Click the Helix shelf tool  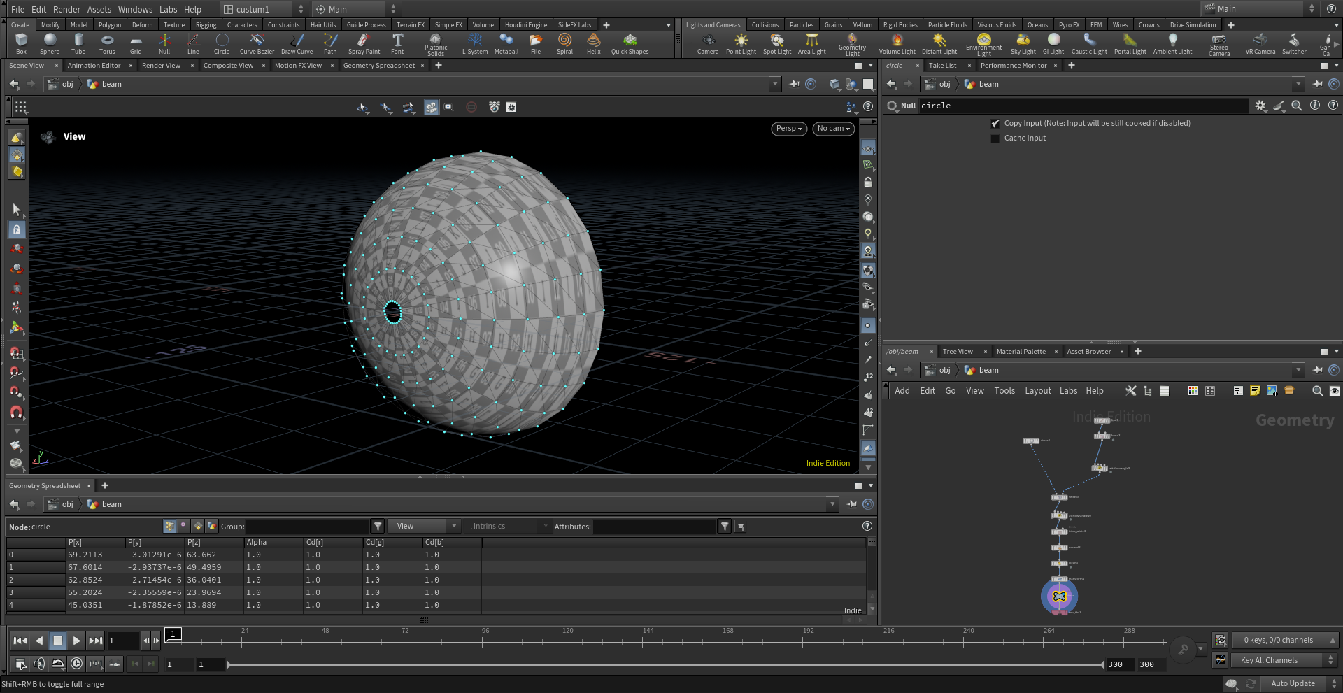pos(593,43)
